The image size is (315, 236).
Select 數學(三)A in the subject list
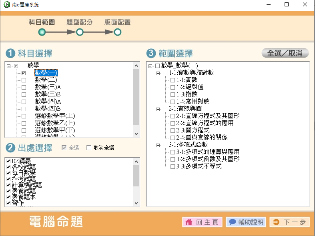48,87
